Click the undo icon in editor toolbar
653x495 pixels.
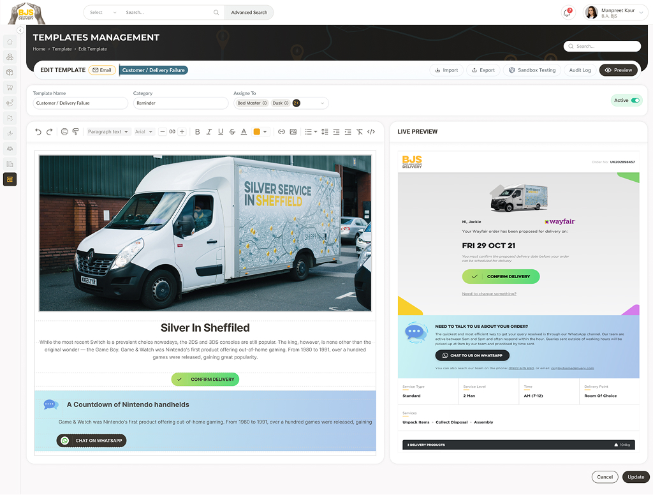point(38,132)
